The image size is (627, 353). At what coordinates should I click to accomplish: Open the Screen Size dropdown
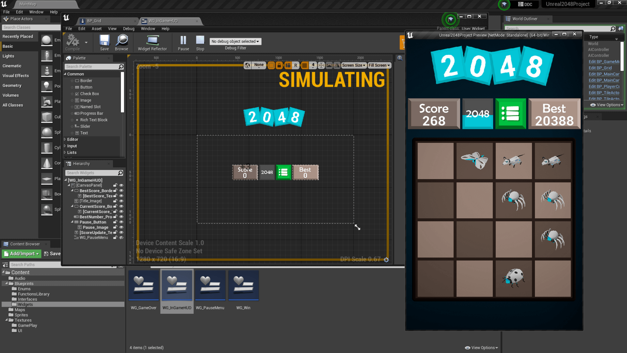point(353,65)
